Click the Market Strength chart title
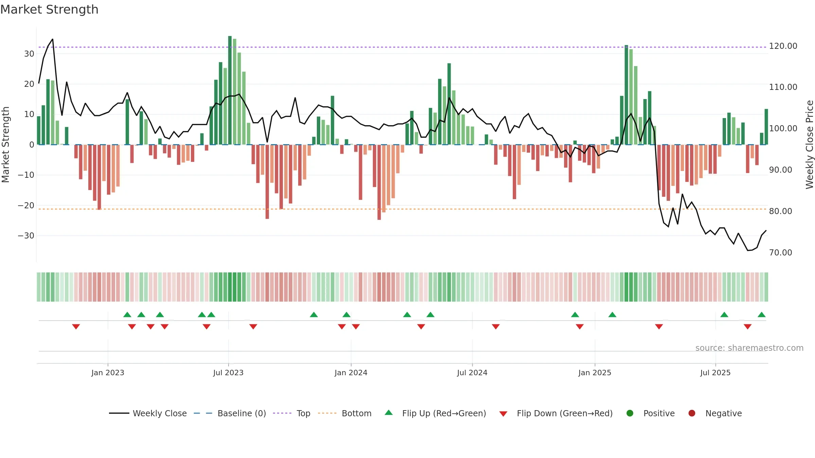Viewport: 815px width, 458px height. pos(49,9)
